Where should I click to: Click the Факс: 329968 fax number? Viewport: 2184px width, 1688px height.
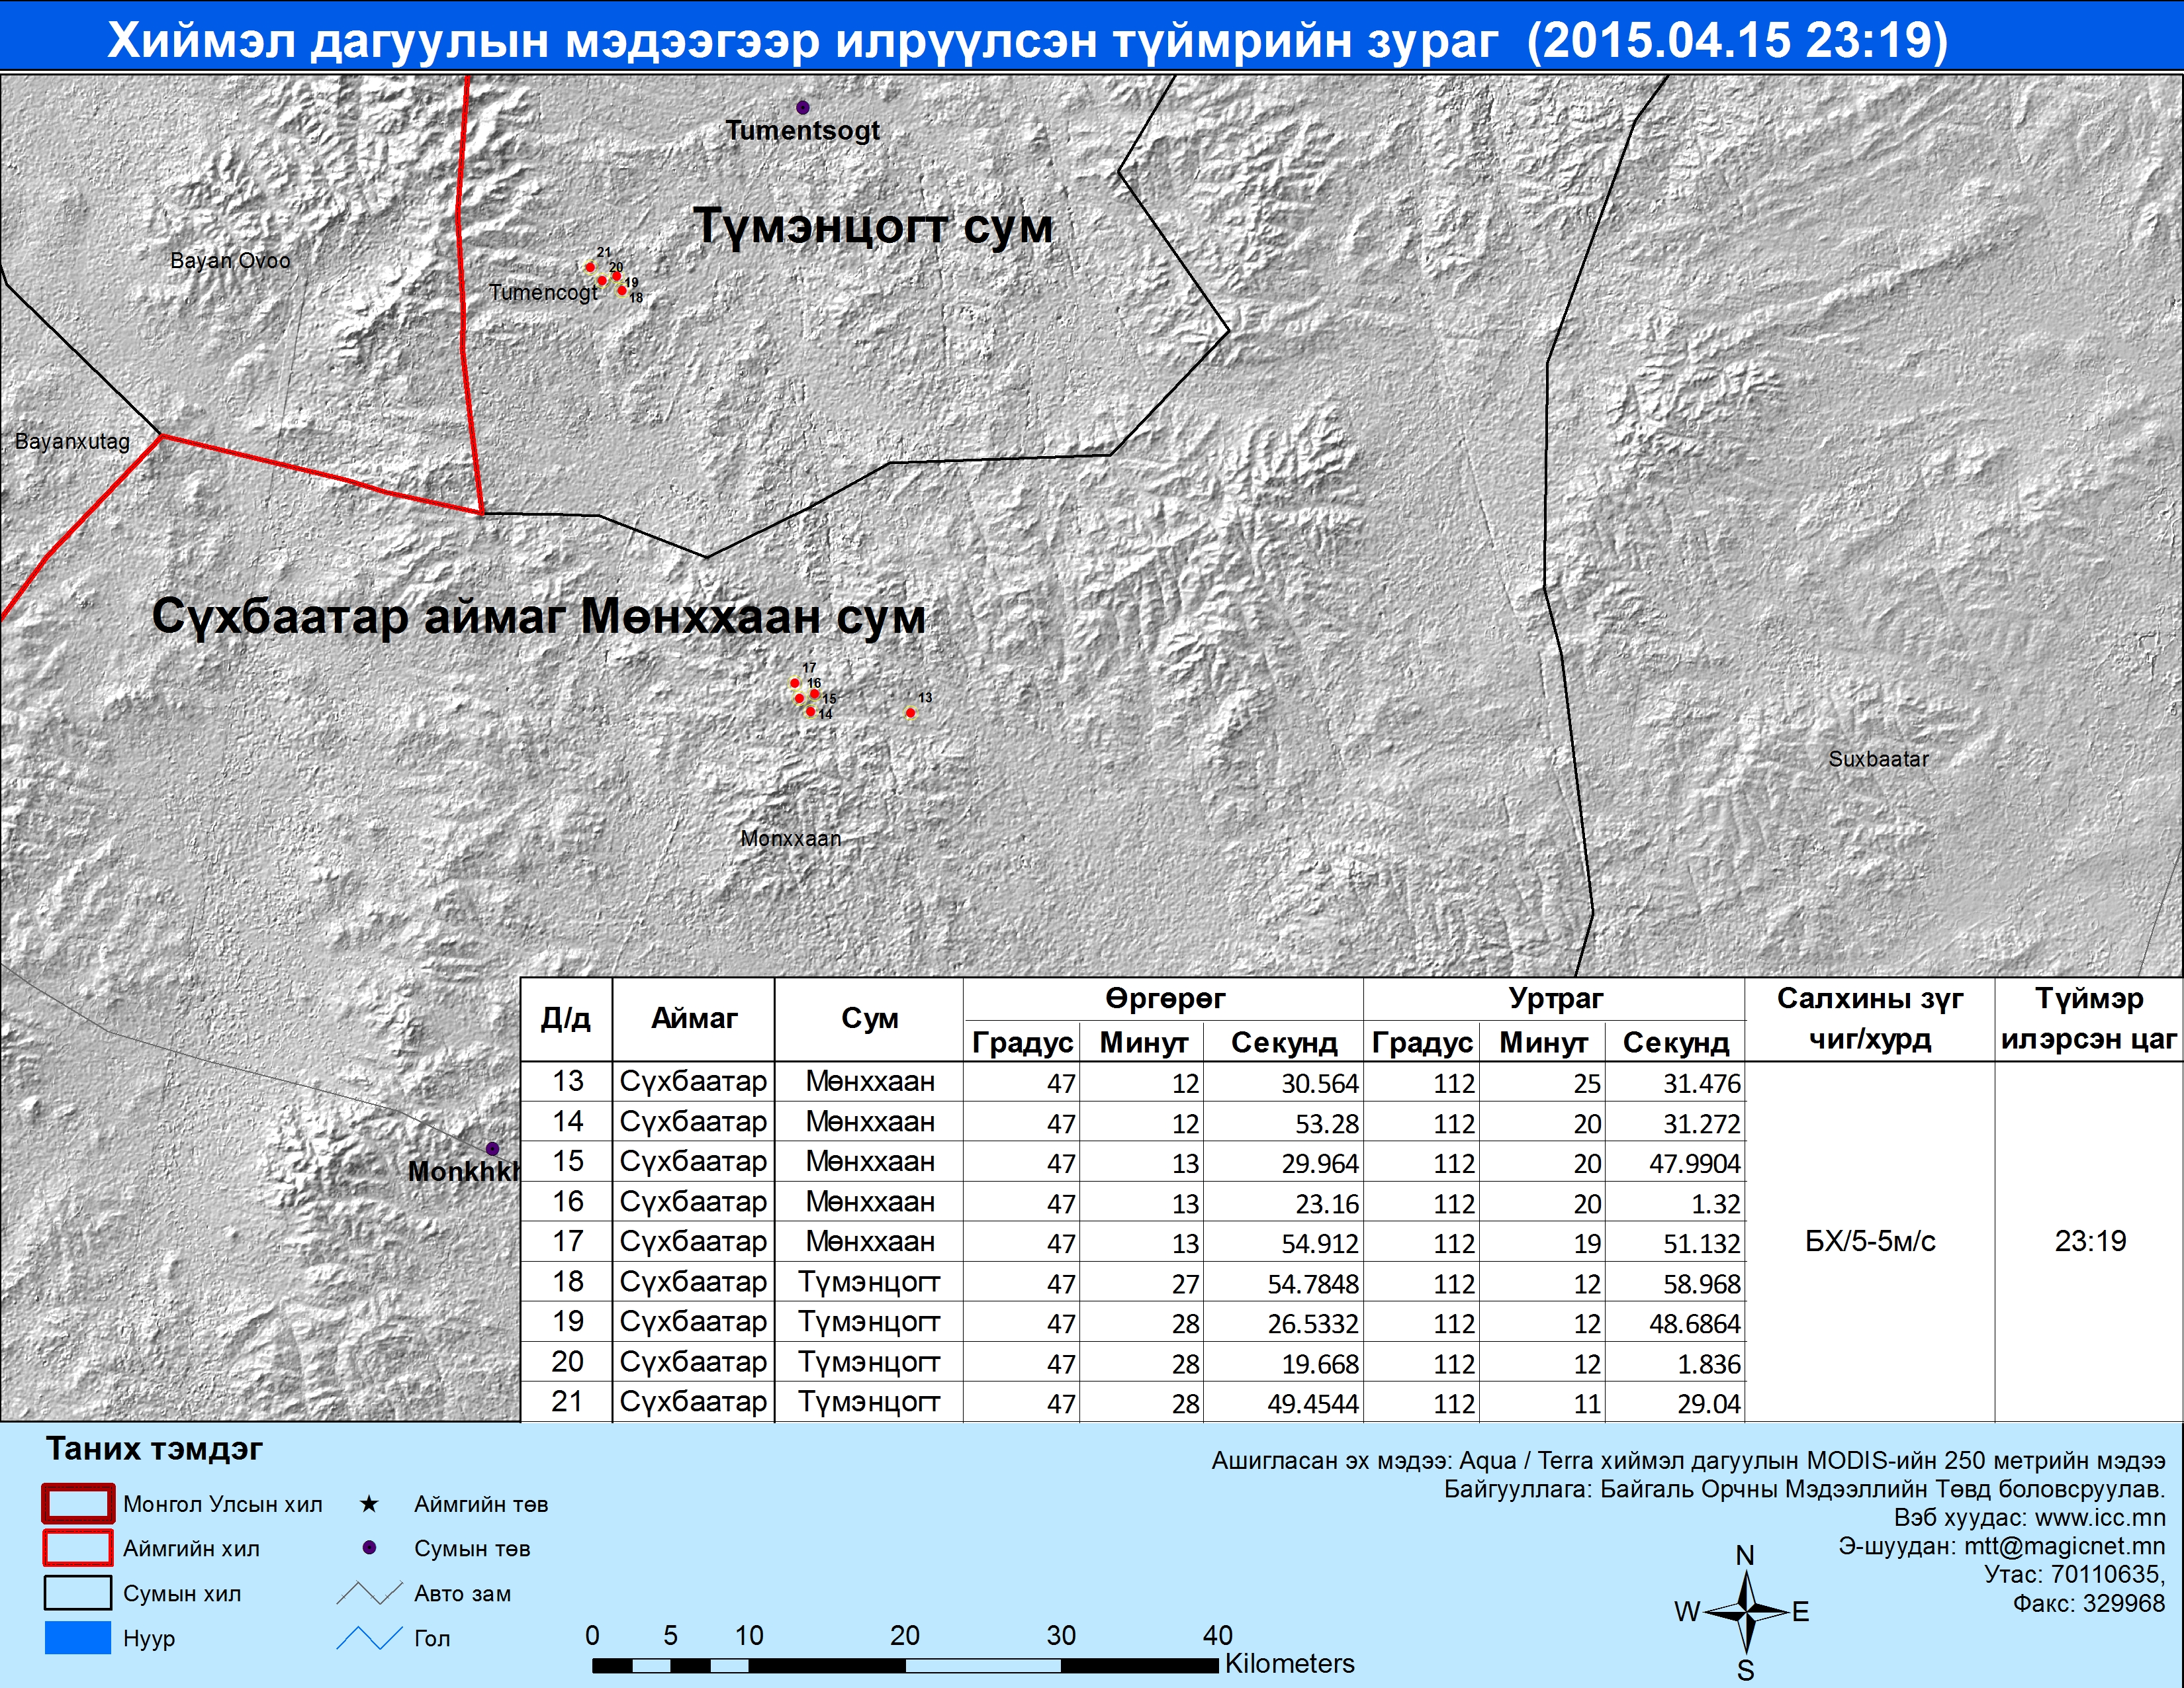[x=2089, y=1603]
